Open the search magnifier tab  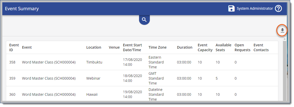pyautogui.click(x=144, y=20)
